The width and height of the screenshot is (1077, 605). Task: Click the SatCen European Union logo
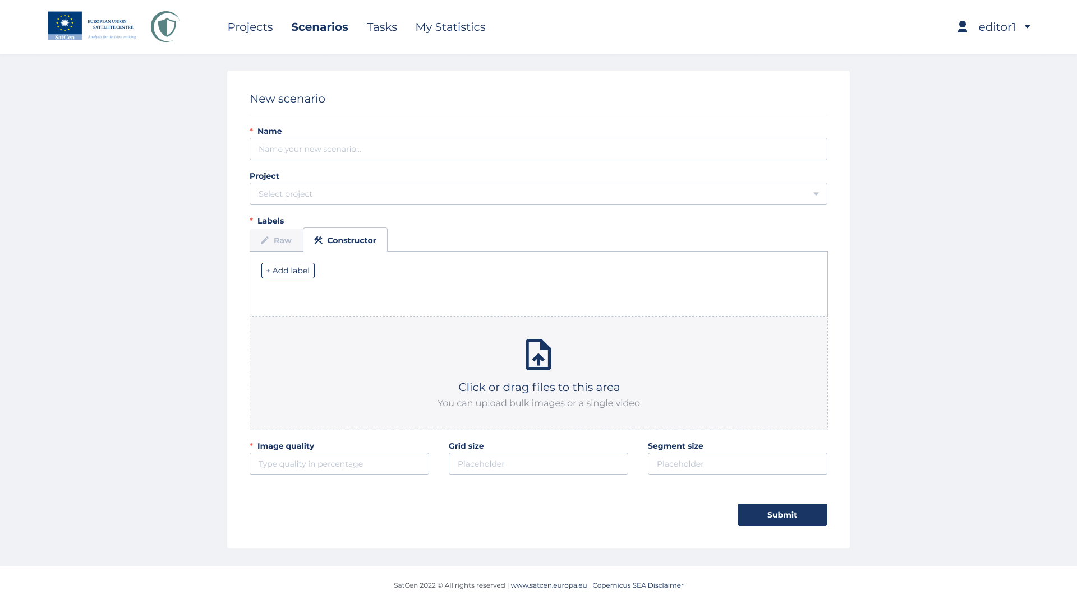tap(91, 26)
